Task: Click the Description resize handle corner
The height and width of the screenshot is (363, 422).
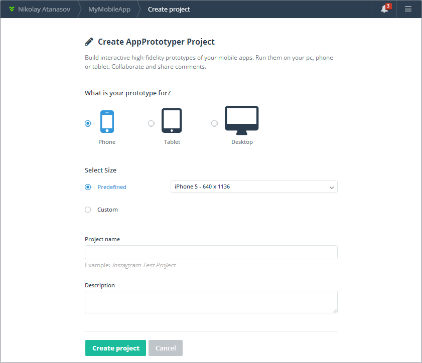Action: pos(335,310)
